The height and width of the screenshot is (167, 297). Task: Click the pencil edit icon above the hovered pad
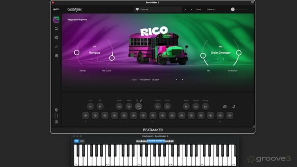coord(141,101)
